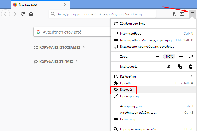This screenshot has height=131, width=197.
Task: Click the Library toolbar icon
Action: pyautogui.click(x=174, y=14)
